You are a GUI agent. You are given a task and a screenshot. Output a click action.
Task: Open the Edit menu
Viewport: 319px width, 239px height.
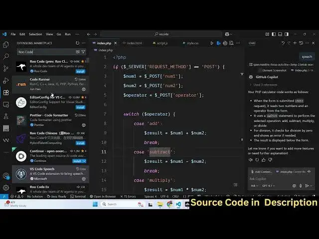(22, 34)
